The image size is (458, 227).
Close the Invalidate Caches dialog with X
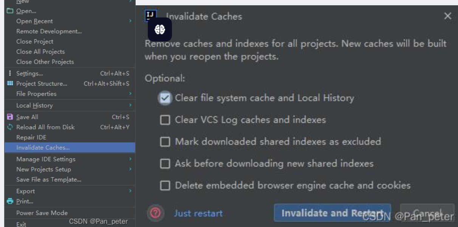(448, 16)
